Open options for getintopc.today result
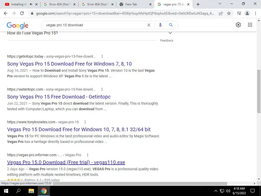 pyautogui.click(x=102, y=56)
